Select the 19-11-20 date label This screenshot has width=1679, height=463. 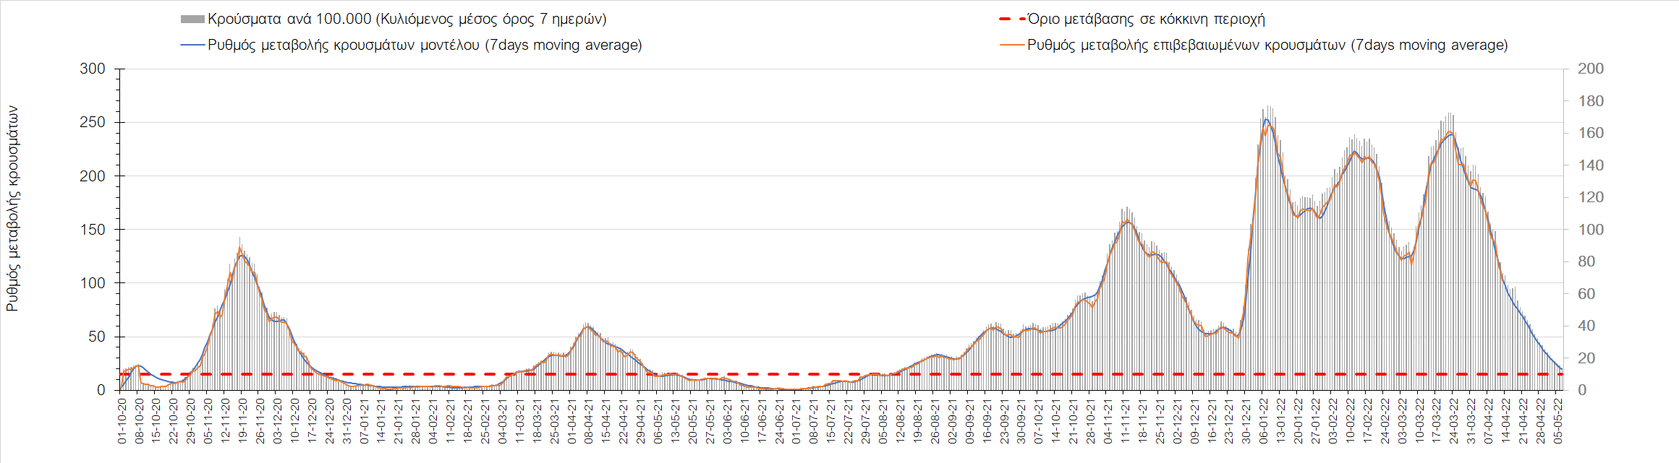(243, 421)
